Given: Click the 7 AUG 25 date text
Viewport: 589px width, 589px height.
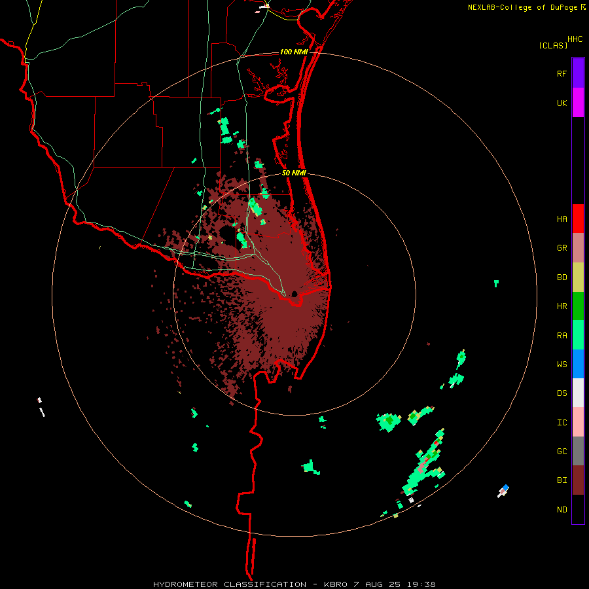Looking at the screenshot, I should [x=379, y=584].
